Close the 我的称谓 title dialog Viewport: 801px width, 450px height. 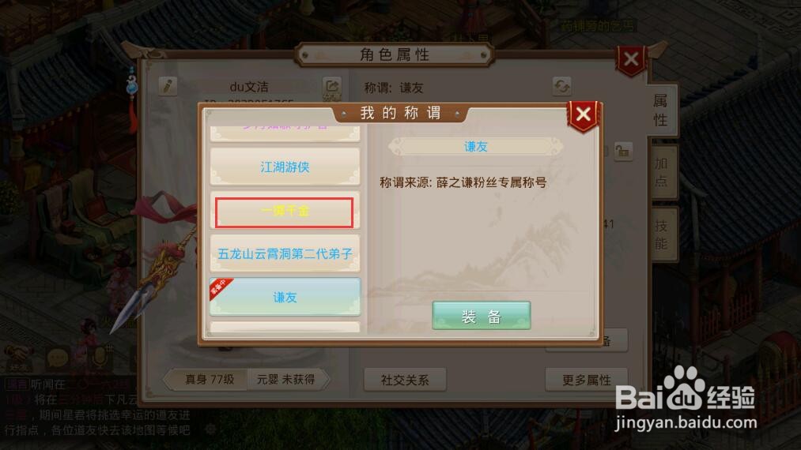click(583, 114)
